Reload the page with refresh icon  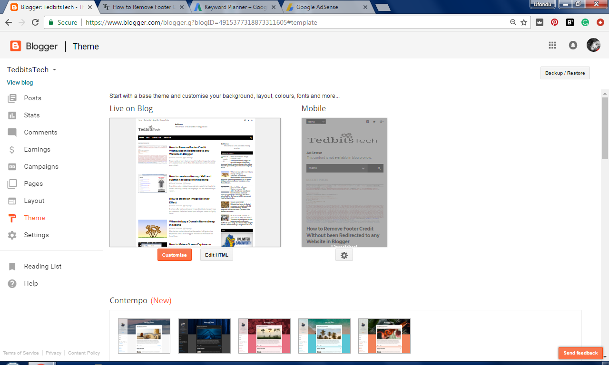coord(35,22)
